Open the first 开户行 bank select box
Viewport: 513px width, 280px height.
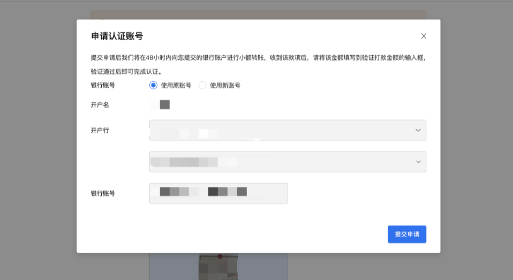[278, 130]
